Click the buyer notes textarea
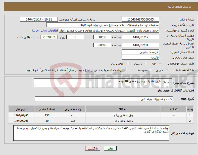This screenshot has height=155, width=198. 91,133
